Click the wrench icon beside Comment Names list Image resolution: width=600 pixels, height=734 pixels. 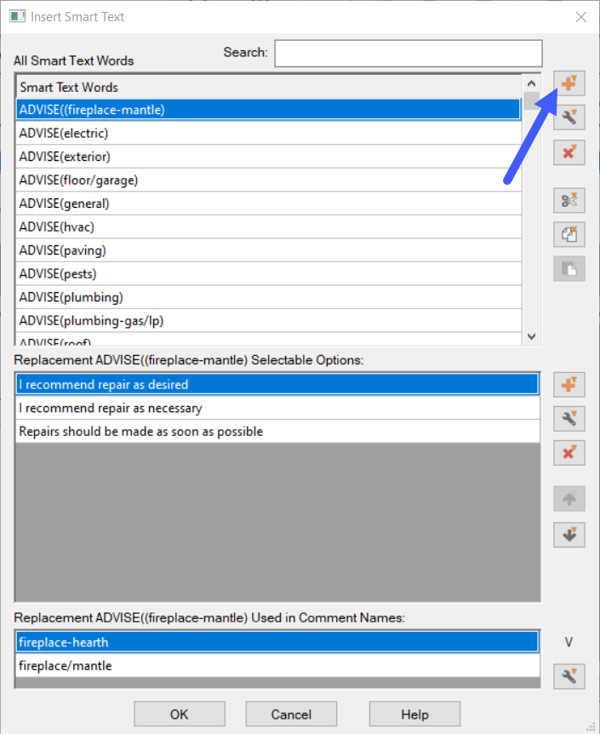click(x=569, y=676)
